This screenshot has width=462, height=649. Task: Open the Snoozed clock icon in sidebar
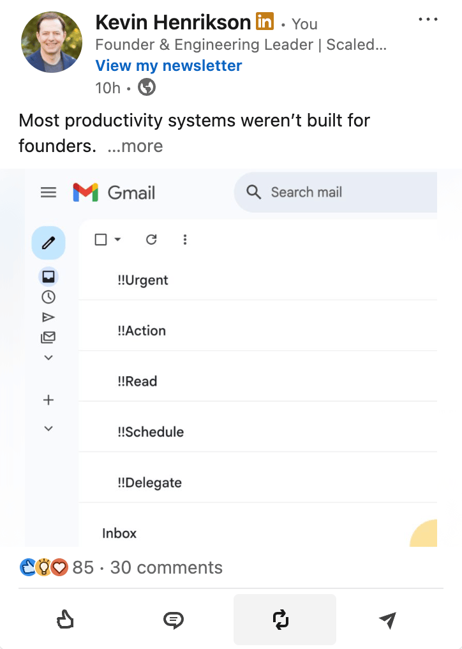tap(48, 297)
